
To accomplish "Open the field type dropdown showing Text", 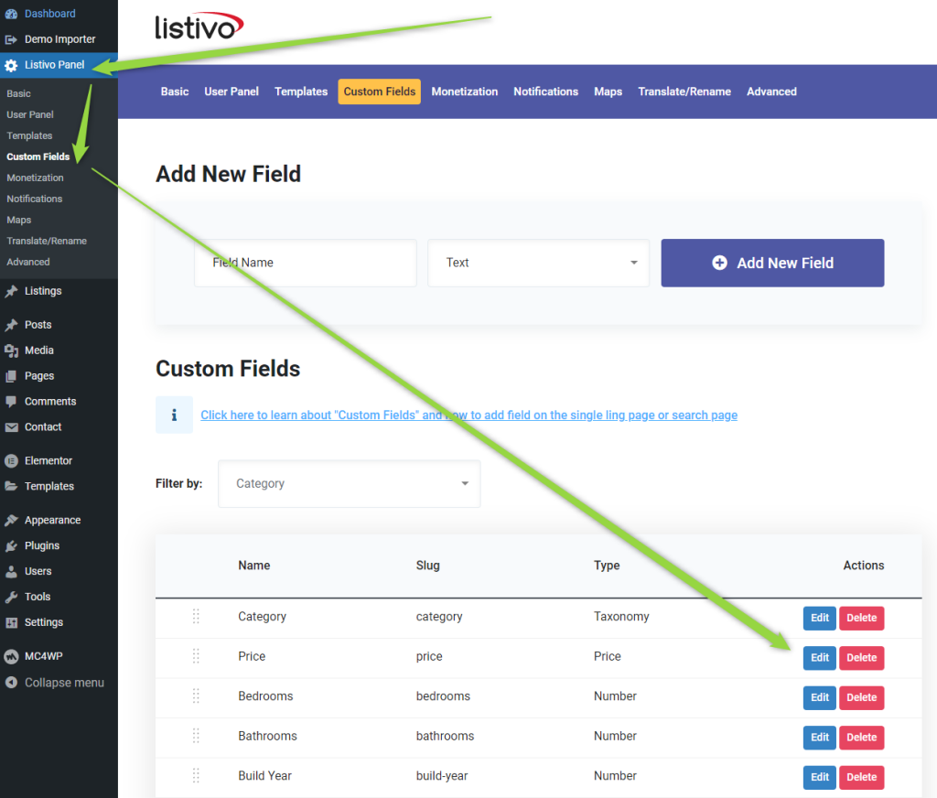I will point(538,263).
